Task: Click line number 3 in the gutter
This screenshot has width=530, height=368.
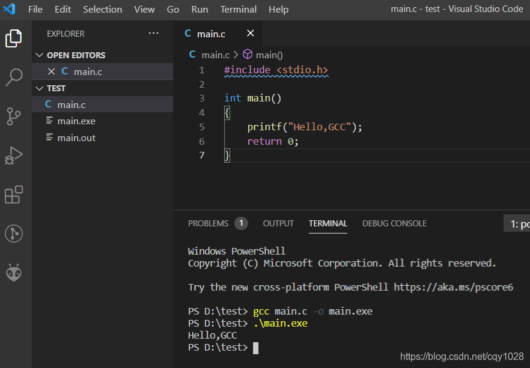Action: pos(202,98)
